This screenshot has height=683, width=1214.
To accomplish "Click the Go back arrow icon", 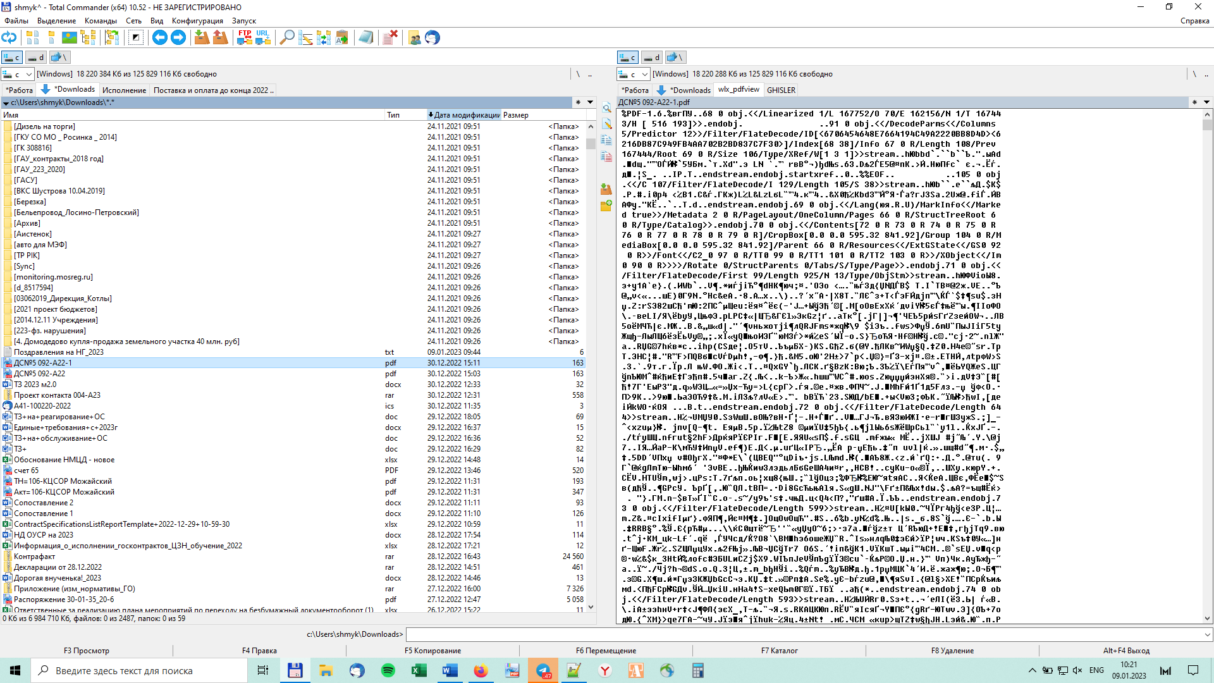I will coord(160,38).
